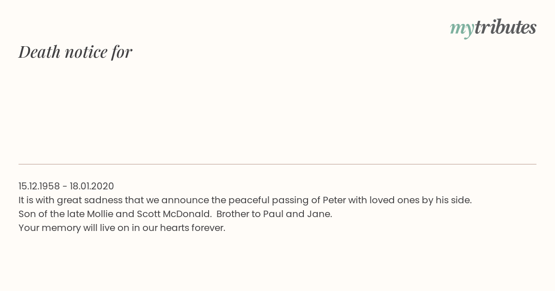Click the death date 18.01.2020
Viewport: 555px width, 291px height.
(x=92, y=186)
